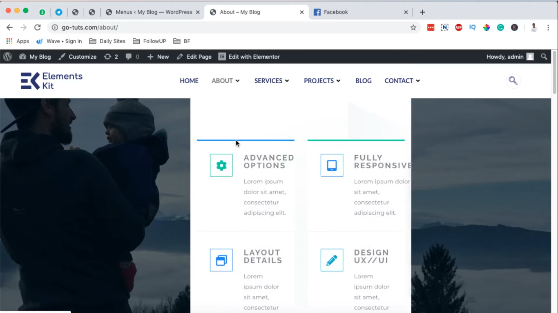Click Edit with Elementor

249,57
